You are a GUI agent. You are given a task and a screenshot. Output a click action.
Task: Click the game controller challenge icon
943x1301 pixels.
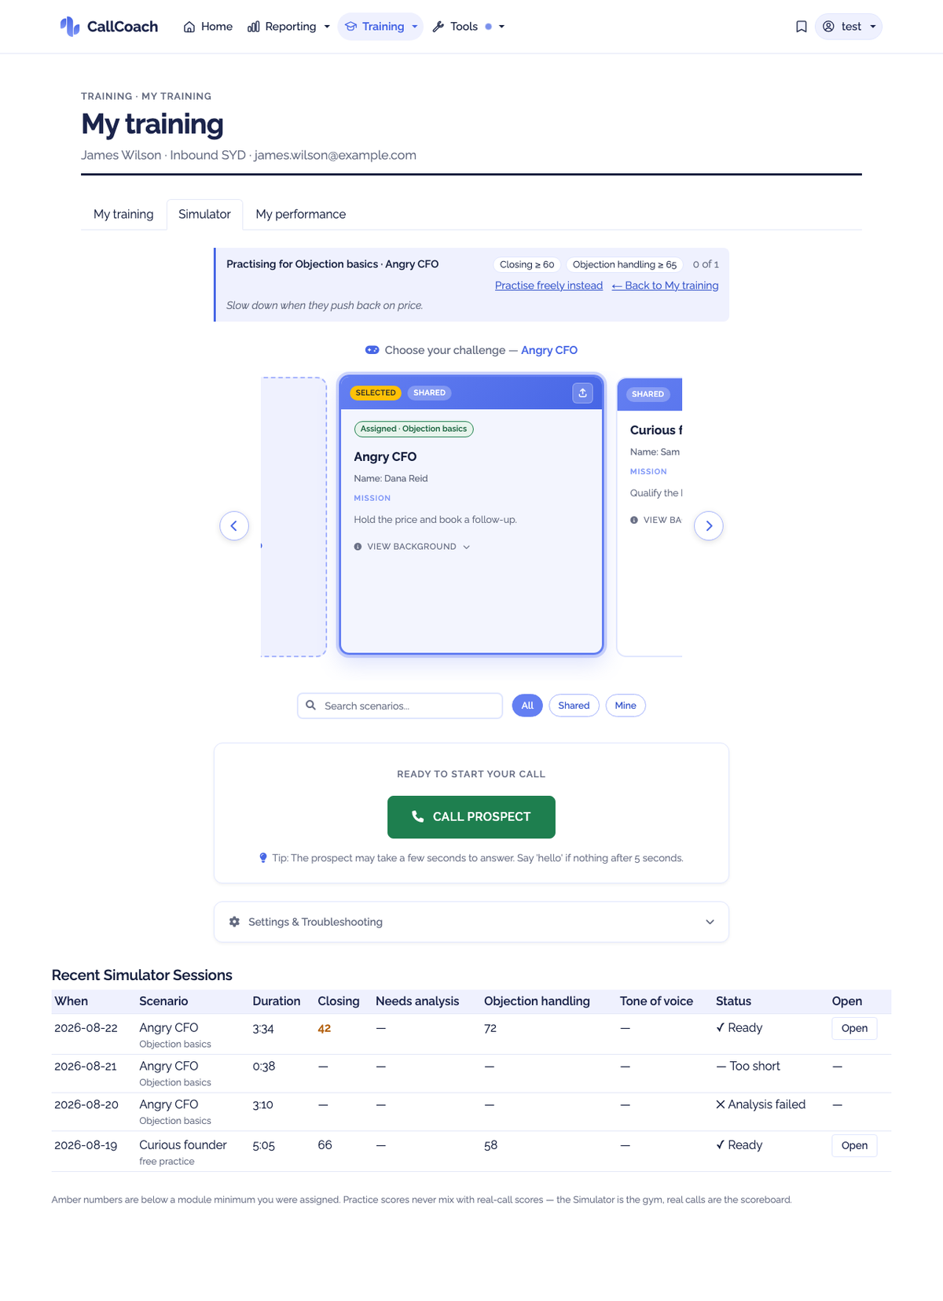click(372, 350)
